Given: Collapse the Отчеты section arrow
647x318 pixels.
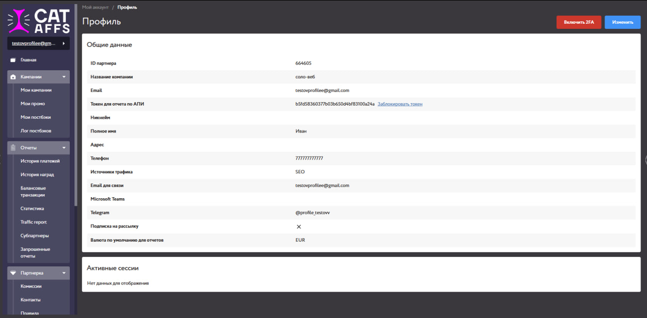Looking at the screenshot, I should tap(64, 148).
